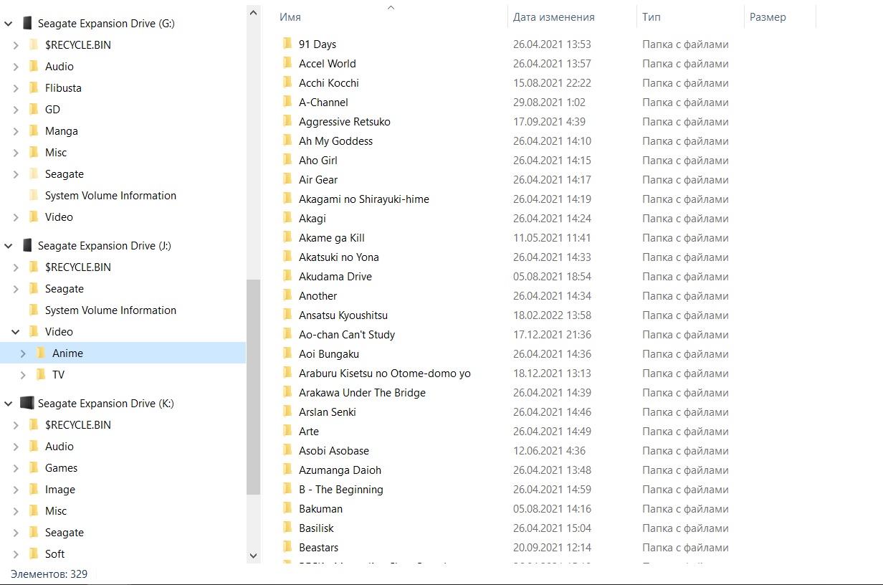Click the Soft folder icon in the tree
The image size is (883, 585).
34,554
